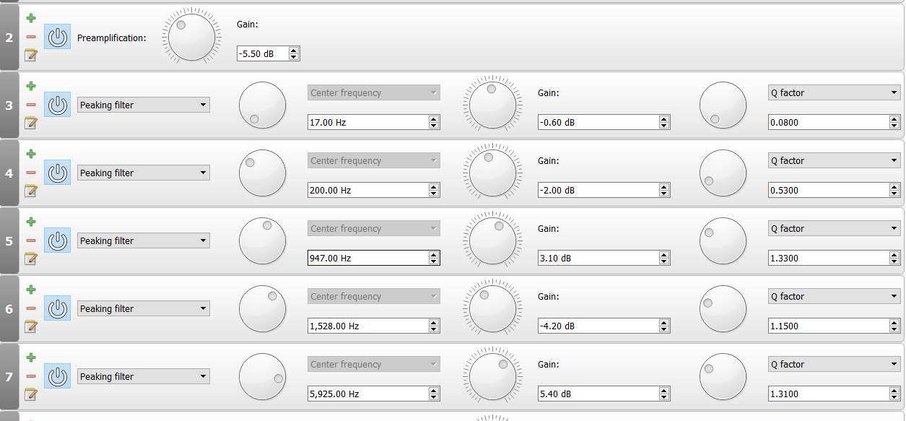Open the Q factor dropdown in row 6
Viewport: 906px width, 421px height.
tap(835, 296)
